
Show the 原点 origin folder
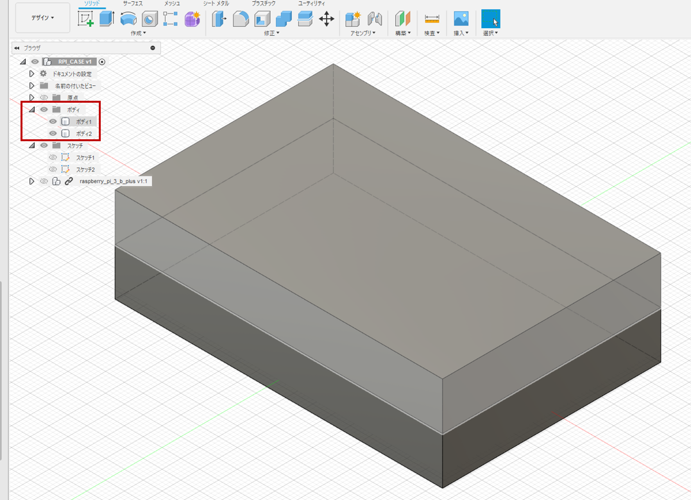point(44,98)
